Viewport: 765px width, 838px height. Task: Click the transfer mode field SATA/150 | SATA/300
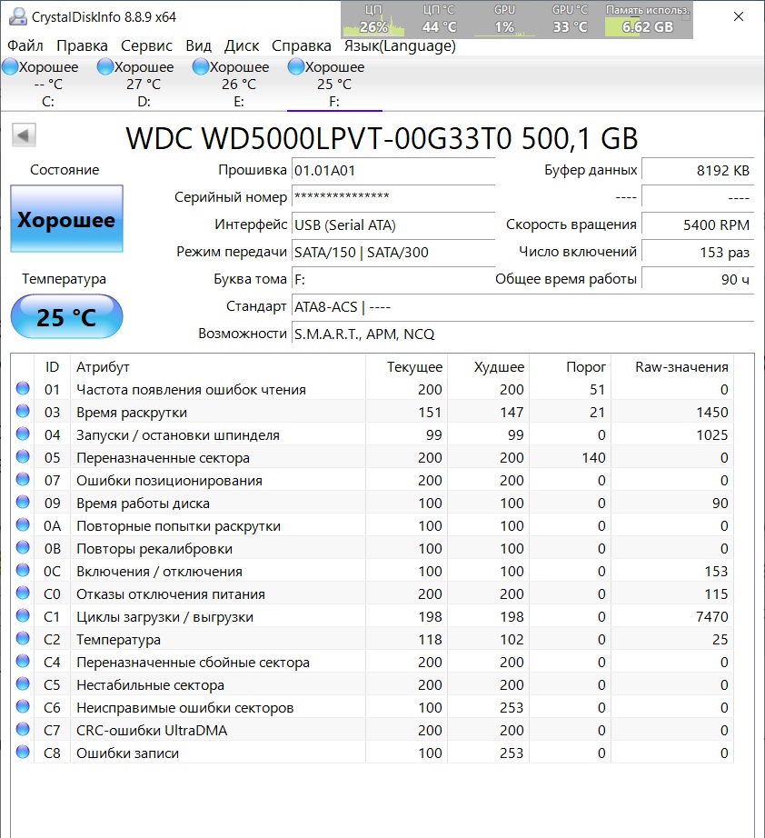(393, 253)
